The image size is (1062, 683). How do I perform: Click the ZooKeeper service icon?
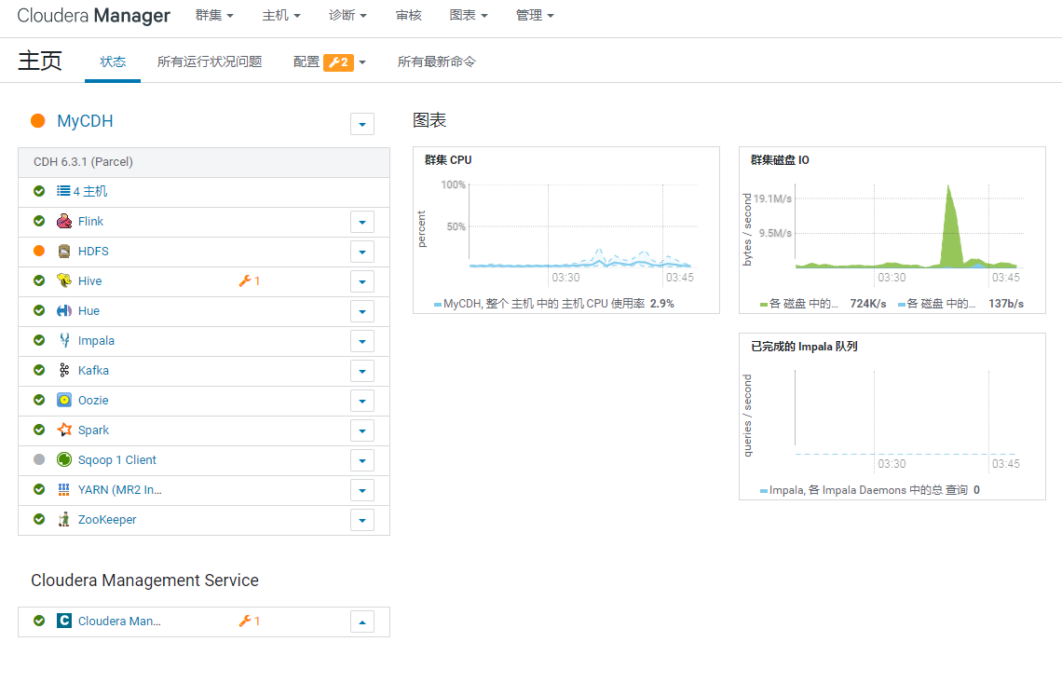64,519
